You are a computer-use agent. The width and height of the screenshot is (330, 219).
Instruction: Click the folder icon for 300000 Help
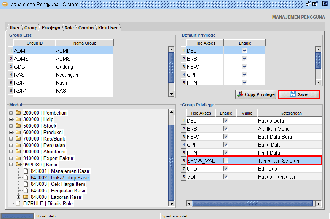point(18,119)
